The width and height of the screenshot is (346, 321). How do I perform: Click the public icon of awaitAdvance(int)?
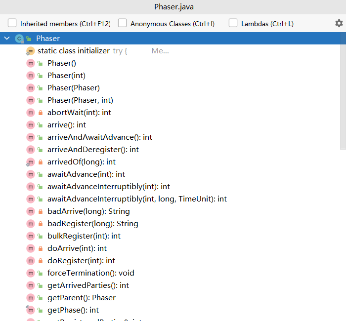point(40,174)
